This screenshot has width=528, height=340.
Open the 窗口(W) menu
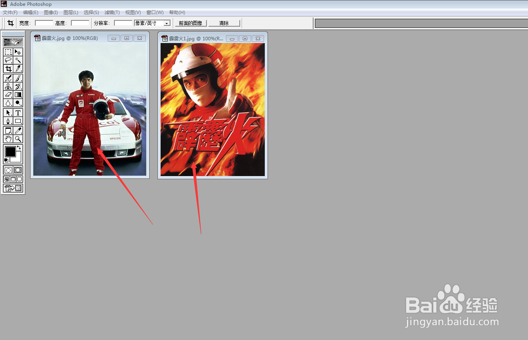pyautogui.click(x=155, y=13)
